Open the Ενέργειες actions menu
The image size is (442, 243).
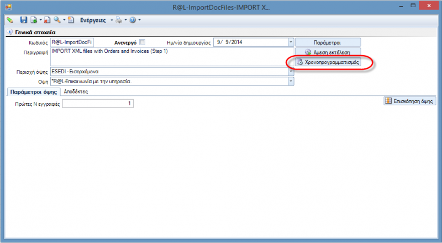click(93, 20)
